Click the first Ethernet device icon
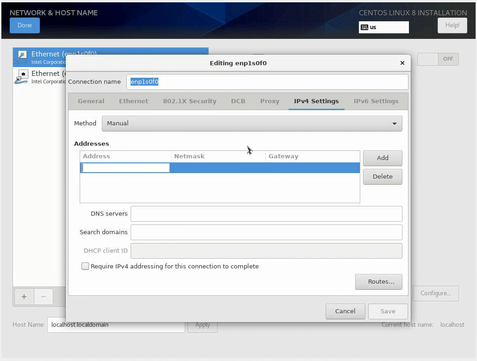 (21, 57)
